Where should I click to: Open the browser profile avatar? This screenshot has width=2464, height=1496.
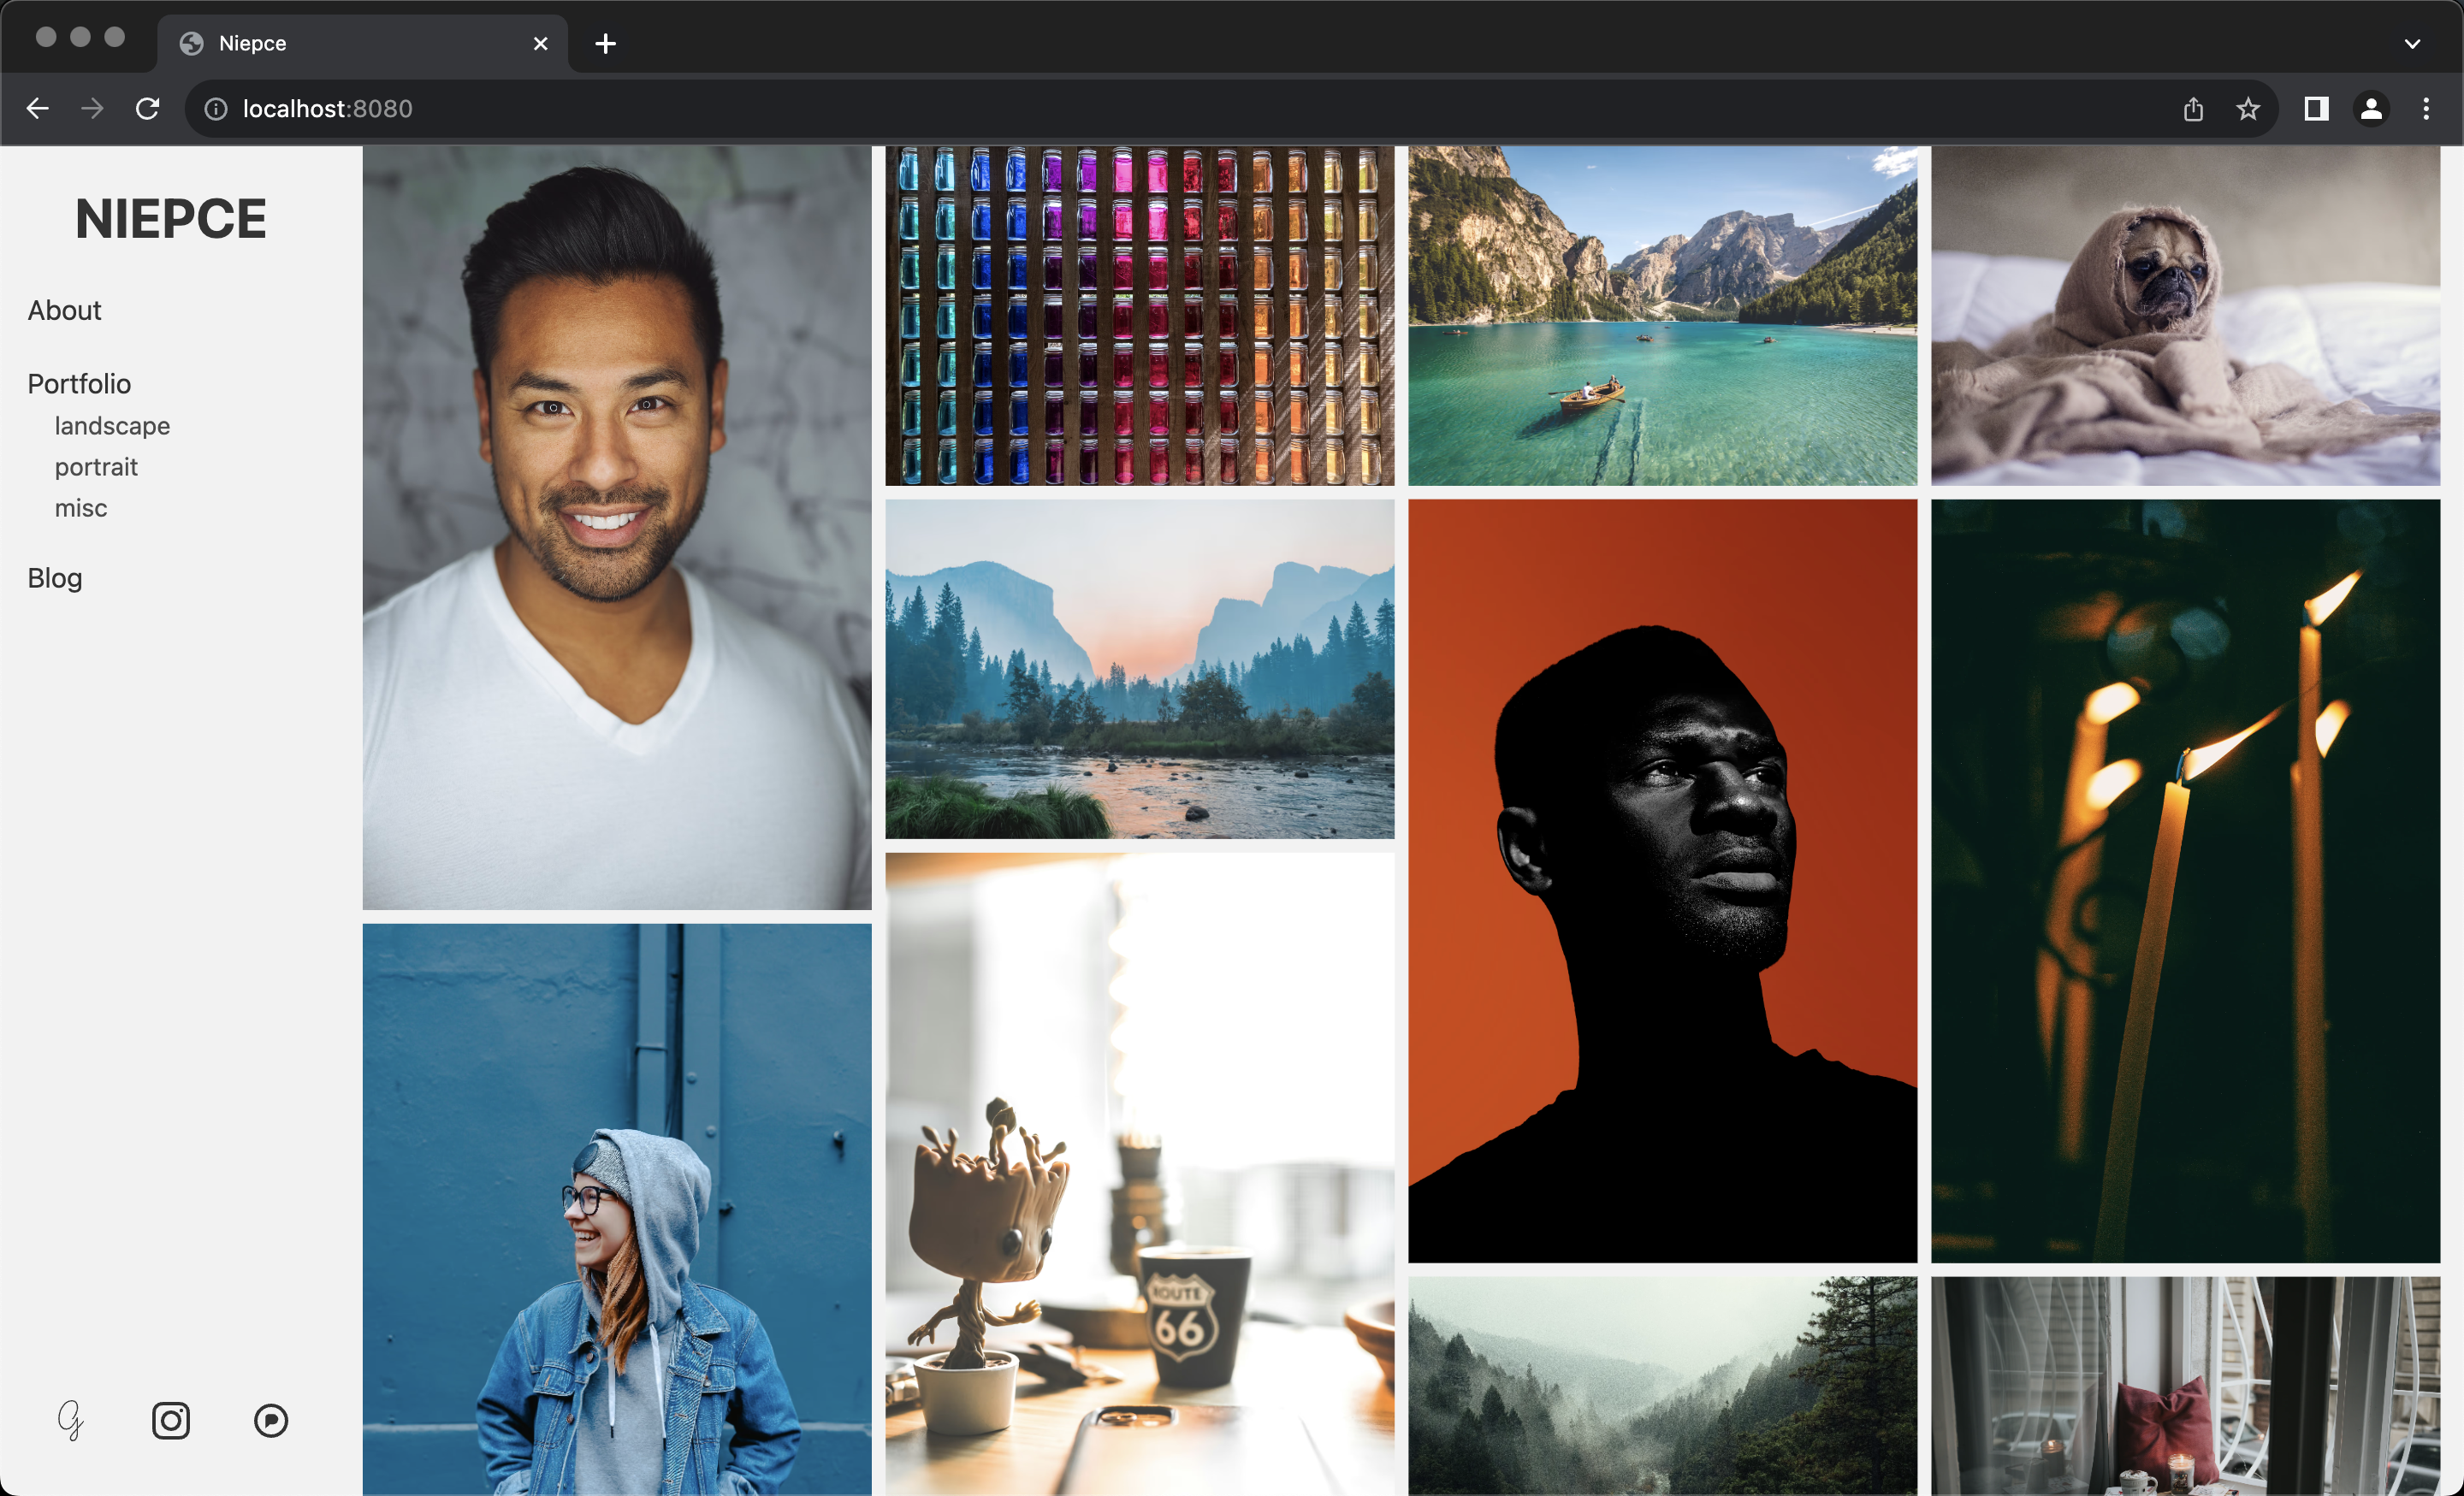pos(2371,109)
